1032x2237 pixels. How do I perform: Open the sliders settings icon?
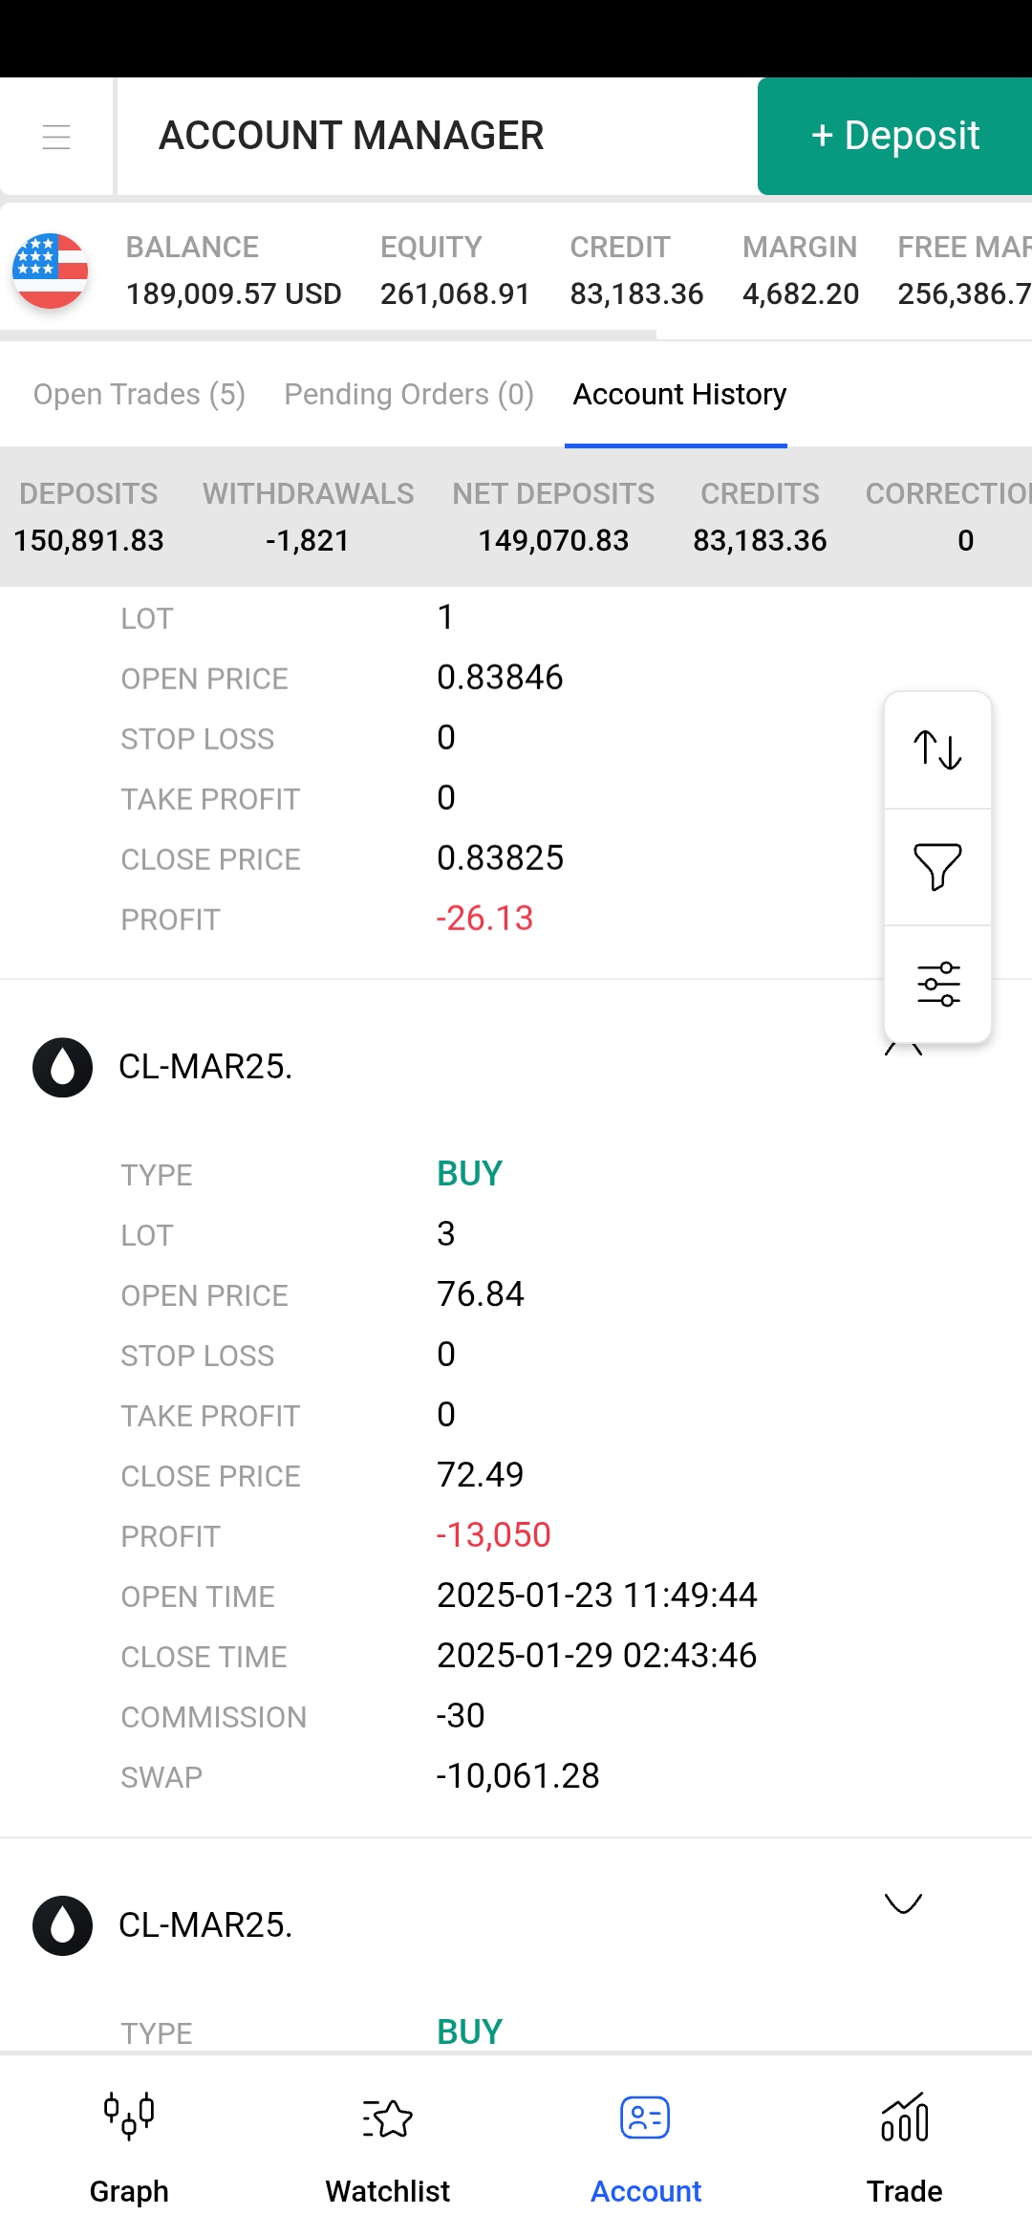tap(937, 984)
